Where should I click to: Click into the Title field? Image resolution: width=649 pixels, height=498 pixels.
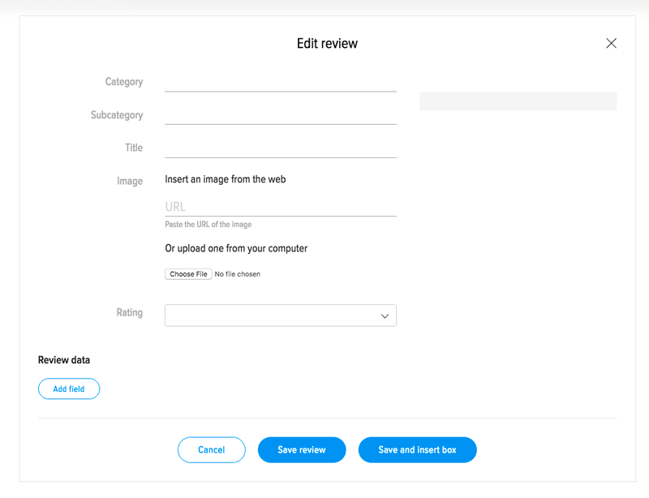point(280,148)
